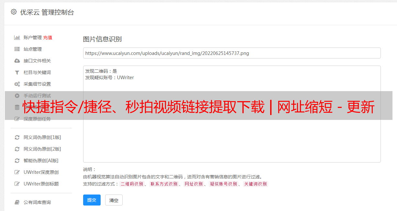Open the 智能伪原创[AI版] menu item

[41, 161]
